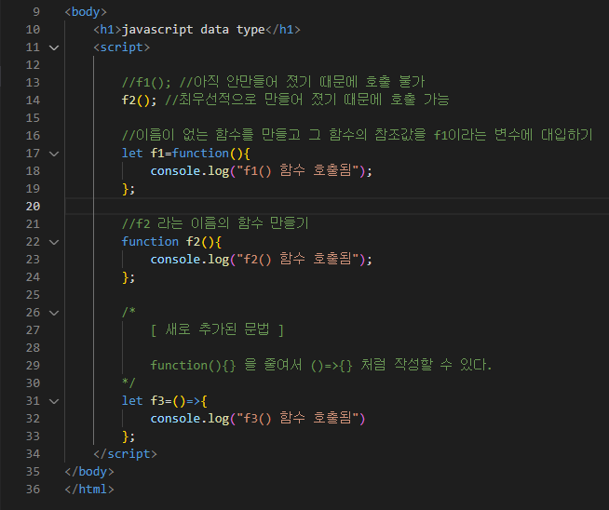
Task: Collapse the f1 function fold on line 17
Action: [54, 154]
